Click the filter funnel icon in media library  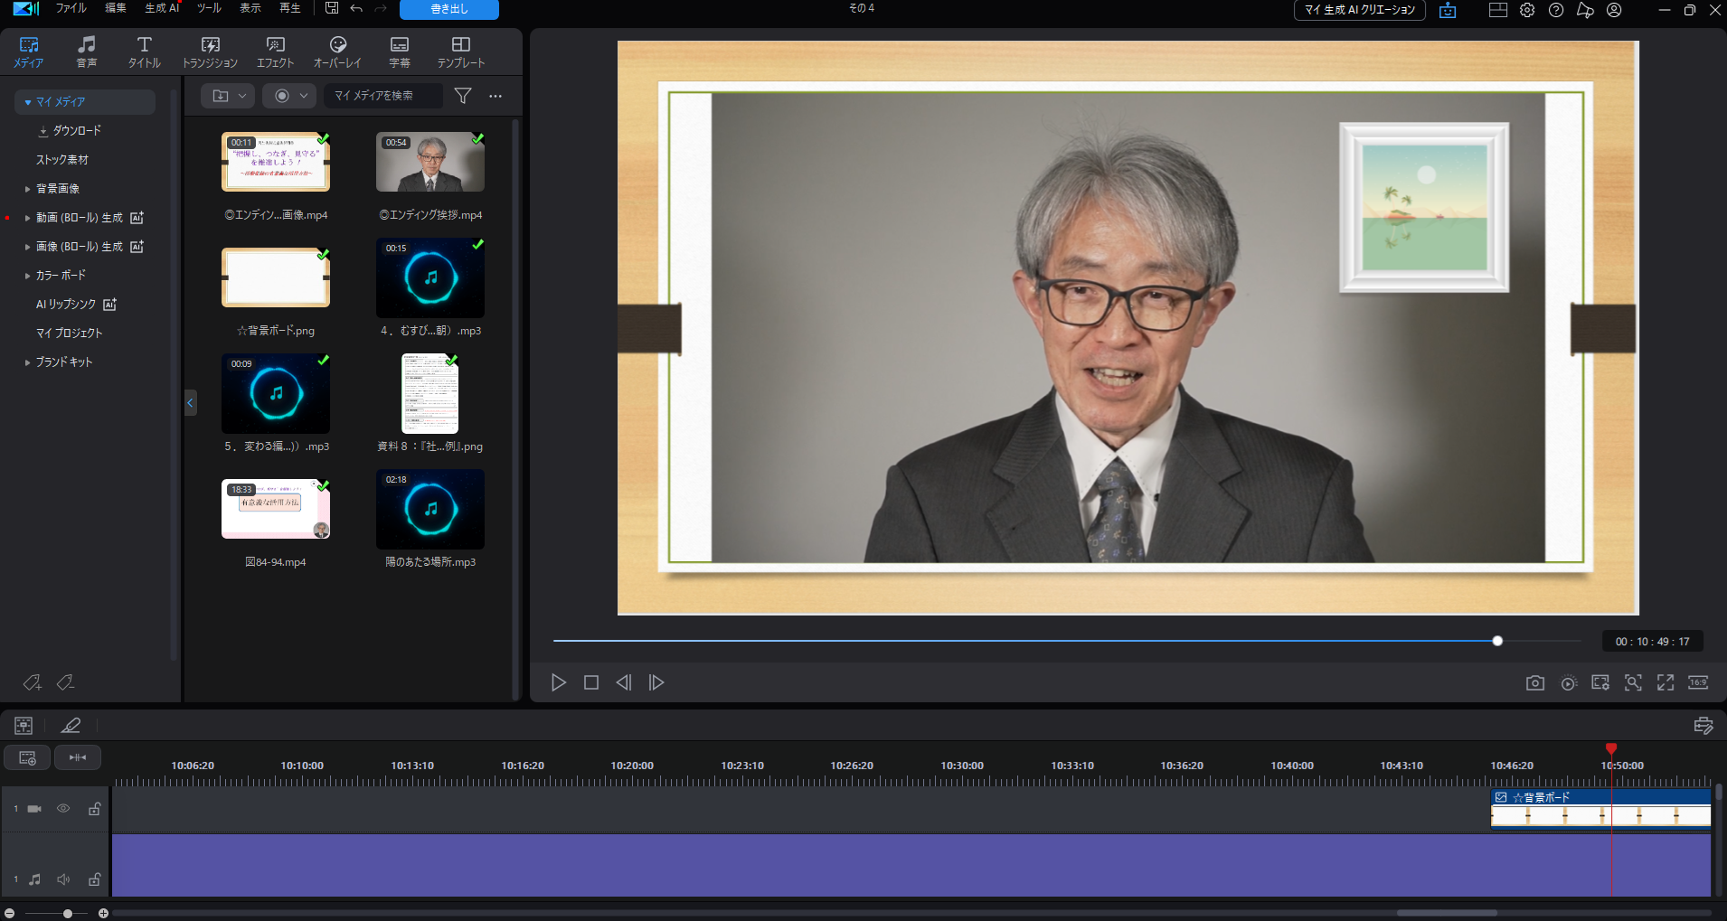[x=463, y=96]
